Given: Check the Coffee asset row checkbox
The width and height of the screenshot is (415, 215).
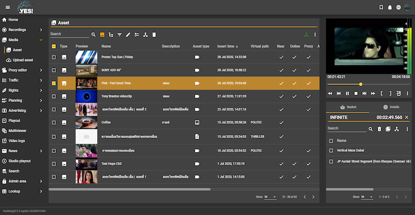Looking at the screenshot, I should tap(54, 122).
